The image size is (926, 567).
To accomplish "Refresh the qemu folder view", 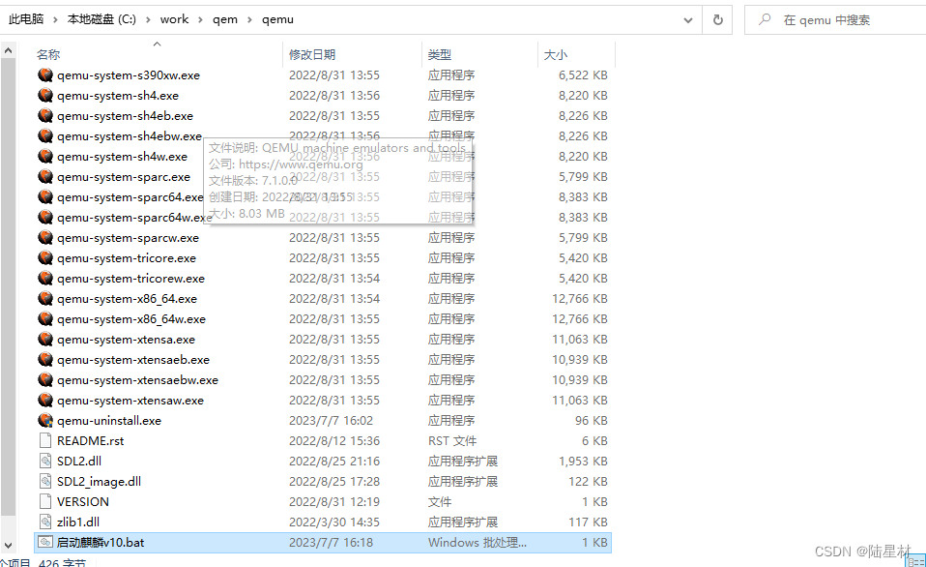I will pos(717,20).
